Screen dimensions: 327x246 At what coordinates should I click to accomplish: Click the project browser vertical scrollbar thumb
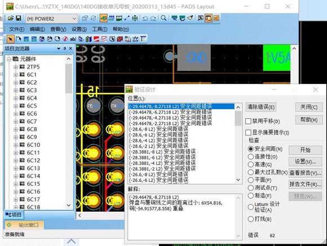[69, 78]
